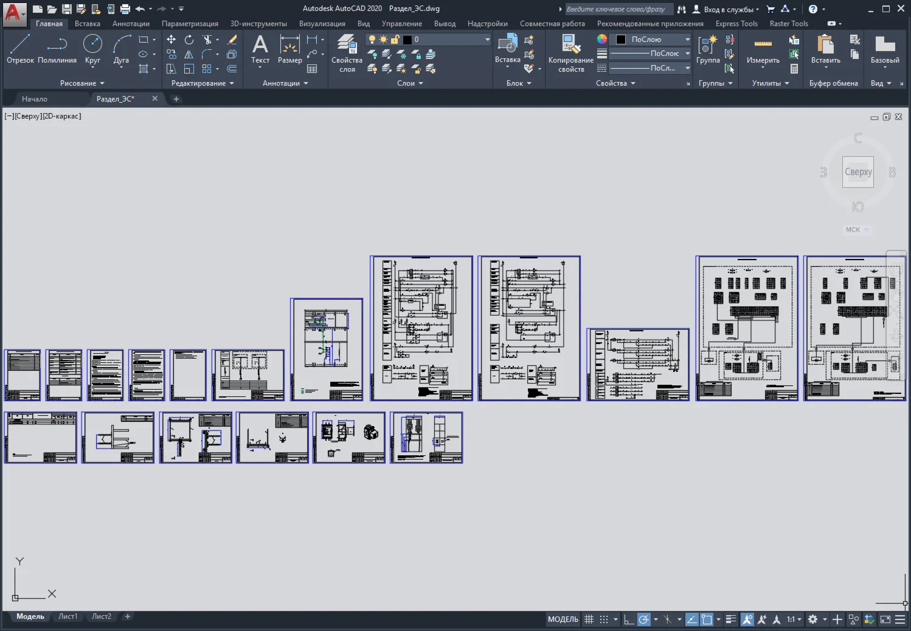Image resolution: width=911 pixels, height=631 pixels.
Task: Open the Вставка ribbon tab
Action: (88, 24)
